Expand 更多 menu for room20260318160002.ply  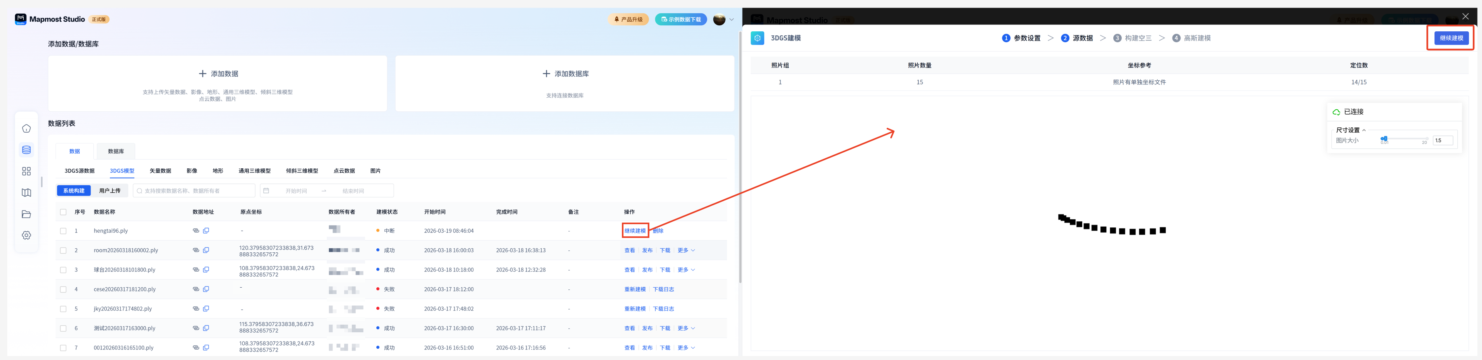(x=686, y=250)
